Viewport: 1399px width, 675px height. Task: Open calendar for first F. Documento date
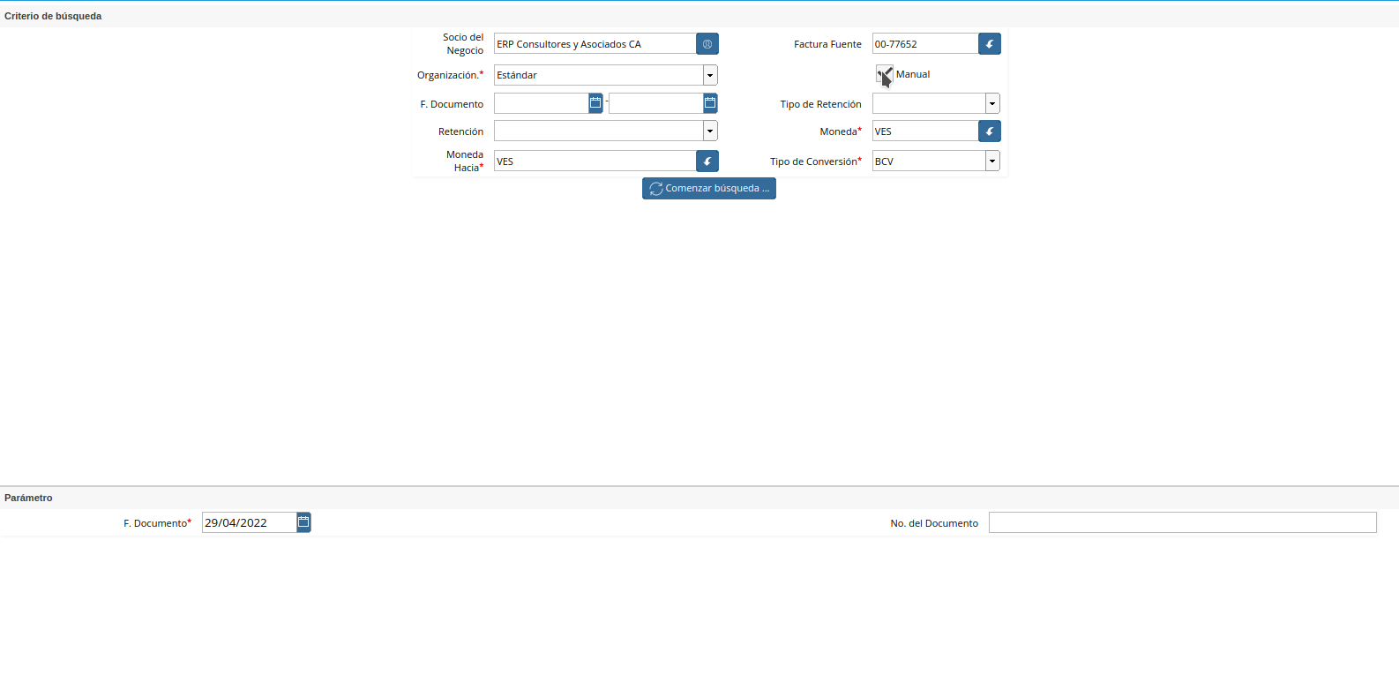click(595, 103)
